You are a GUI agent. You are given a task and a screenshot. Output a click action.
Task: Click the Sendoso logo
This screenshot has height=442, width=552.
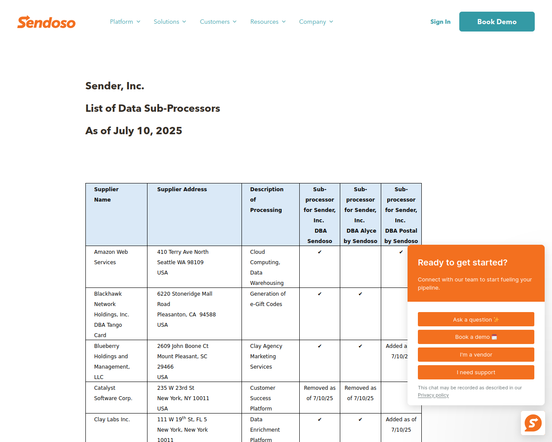(x=47, y=22)
